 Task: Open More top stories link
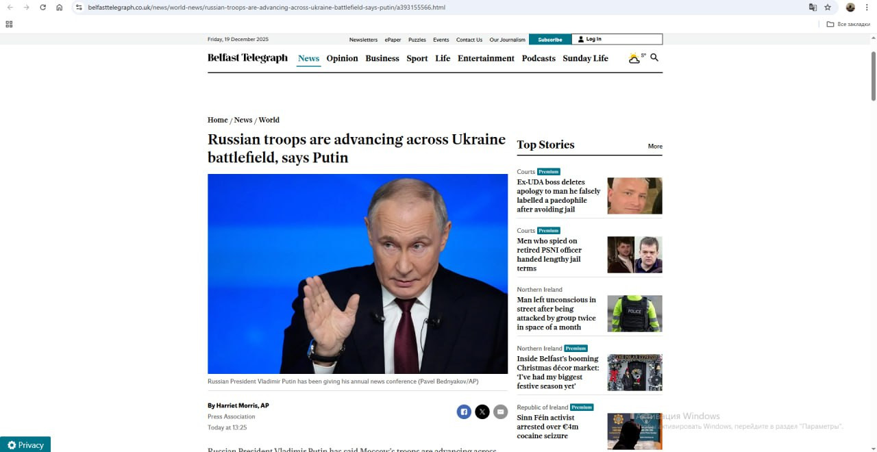[655, 146]
